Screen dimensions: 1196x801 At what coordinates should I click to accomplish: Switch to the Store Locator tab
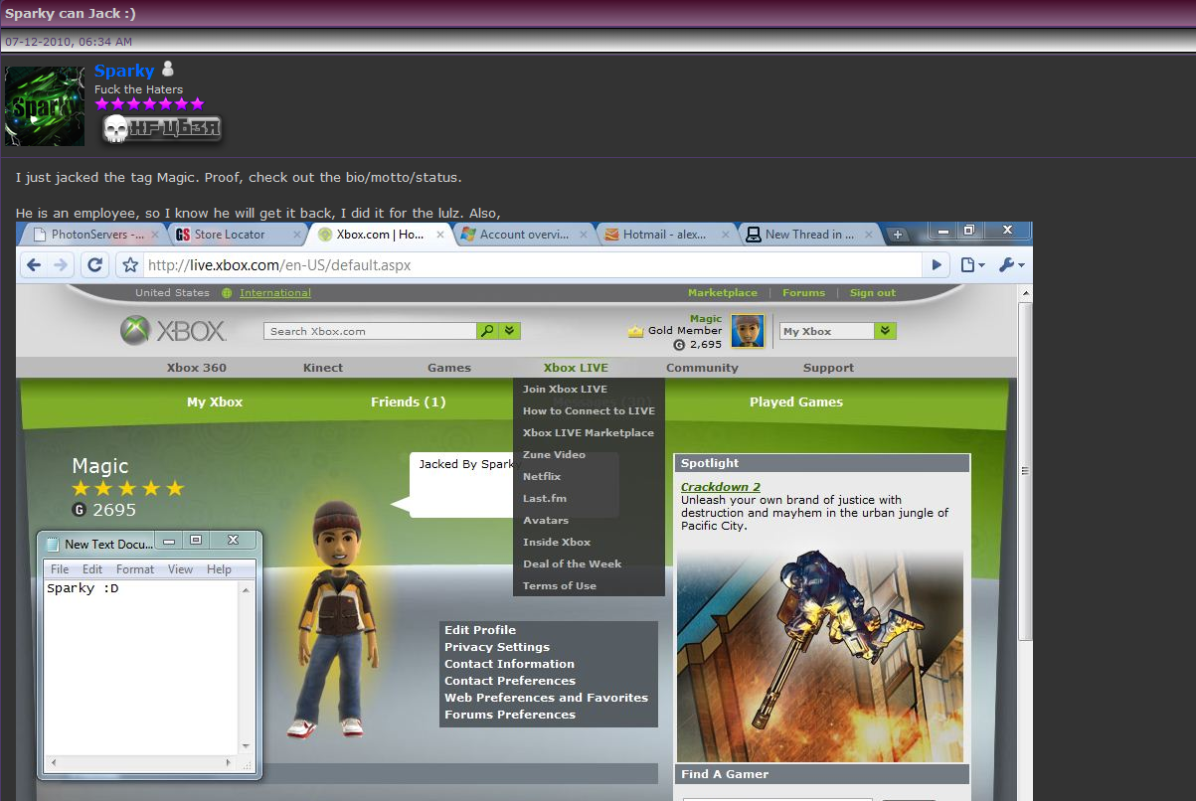pos(235,235)
